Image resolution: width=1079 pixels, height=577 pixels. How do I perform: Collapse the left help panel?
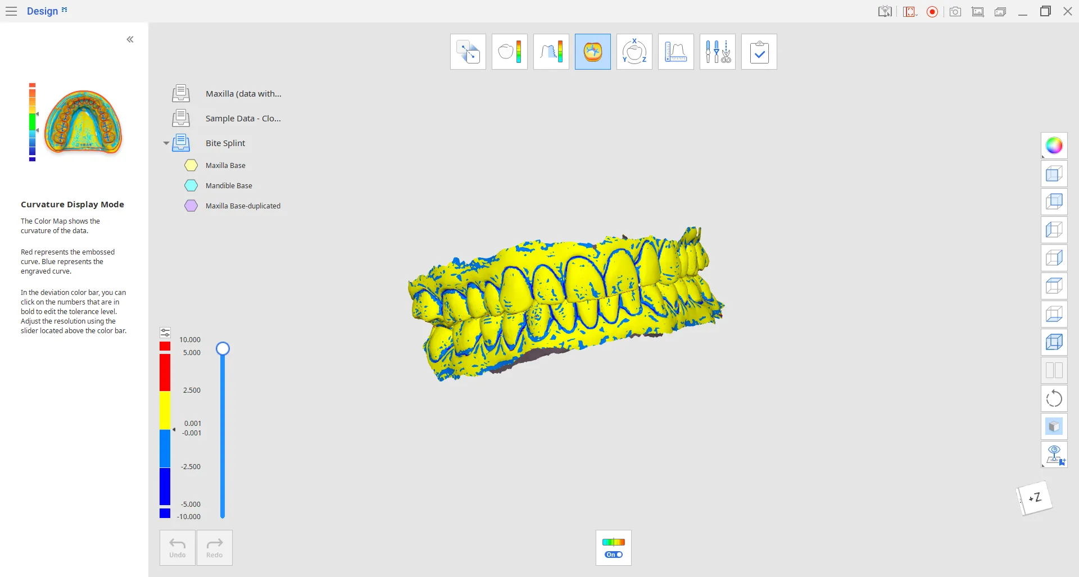pyautogui.click(x=130, y=39)
